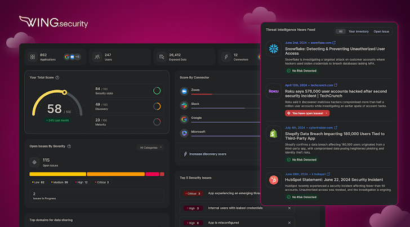Click the Zoom app icon beside Applications
This screenshot has height=227, width=410.
[x=72, y=57]
